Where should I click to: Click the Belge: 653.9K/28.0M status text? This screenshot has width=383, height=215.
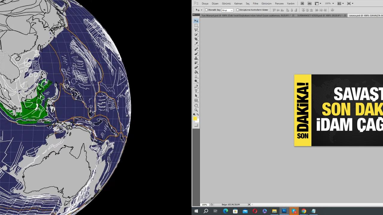click(x=231, y=205)
